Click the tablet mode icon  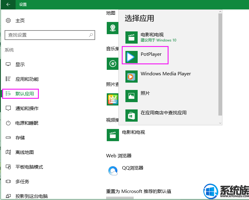point(8,167)
